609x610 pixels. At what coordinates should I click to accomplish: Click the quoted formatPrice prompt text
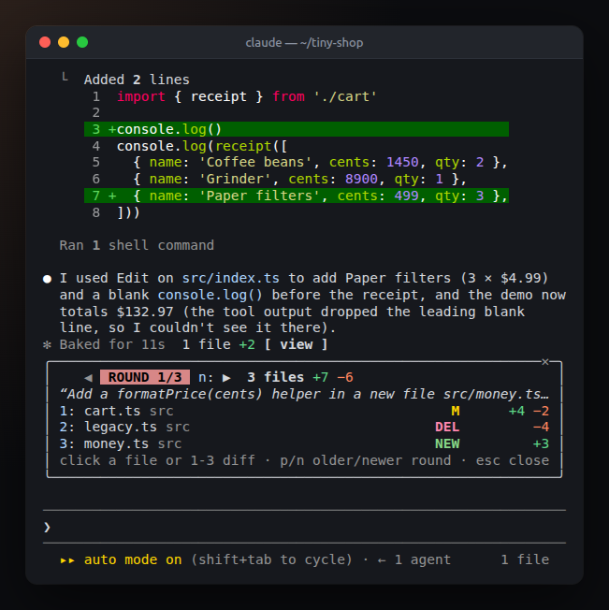pyautogui.click(x=304, y=394)
